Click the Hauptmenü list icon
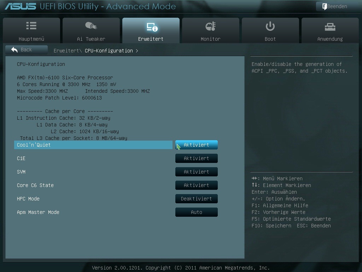Image resolution: width=362 pixels, height=272 pixels. (x=31, y=25)
